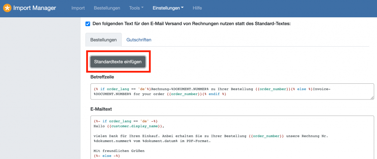Click the 'Den folgenden Text für den E-Mail Versand' label
Image resolution: width=377 pixels, height=159 pixels.
tap(191, 24)
